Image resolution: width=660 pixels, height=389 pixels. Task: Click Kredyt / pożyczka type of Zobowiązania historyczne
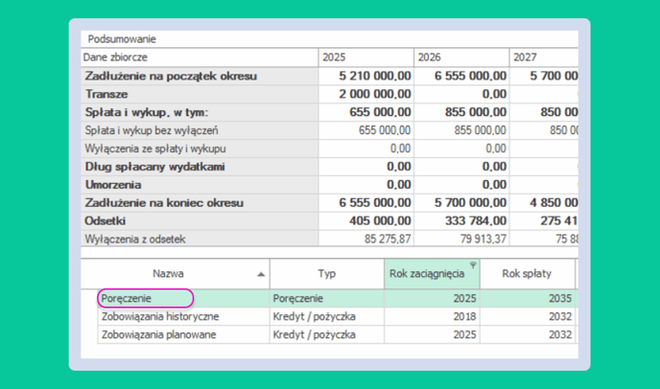(326, 316)
